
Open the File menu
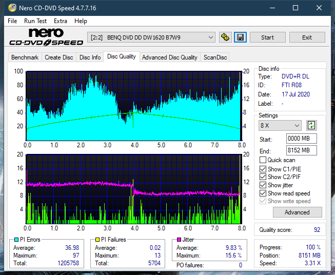pos(12,21)
